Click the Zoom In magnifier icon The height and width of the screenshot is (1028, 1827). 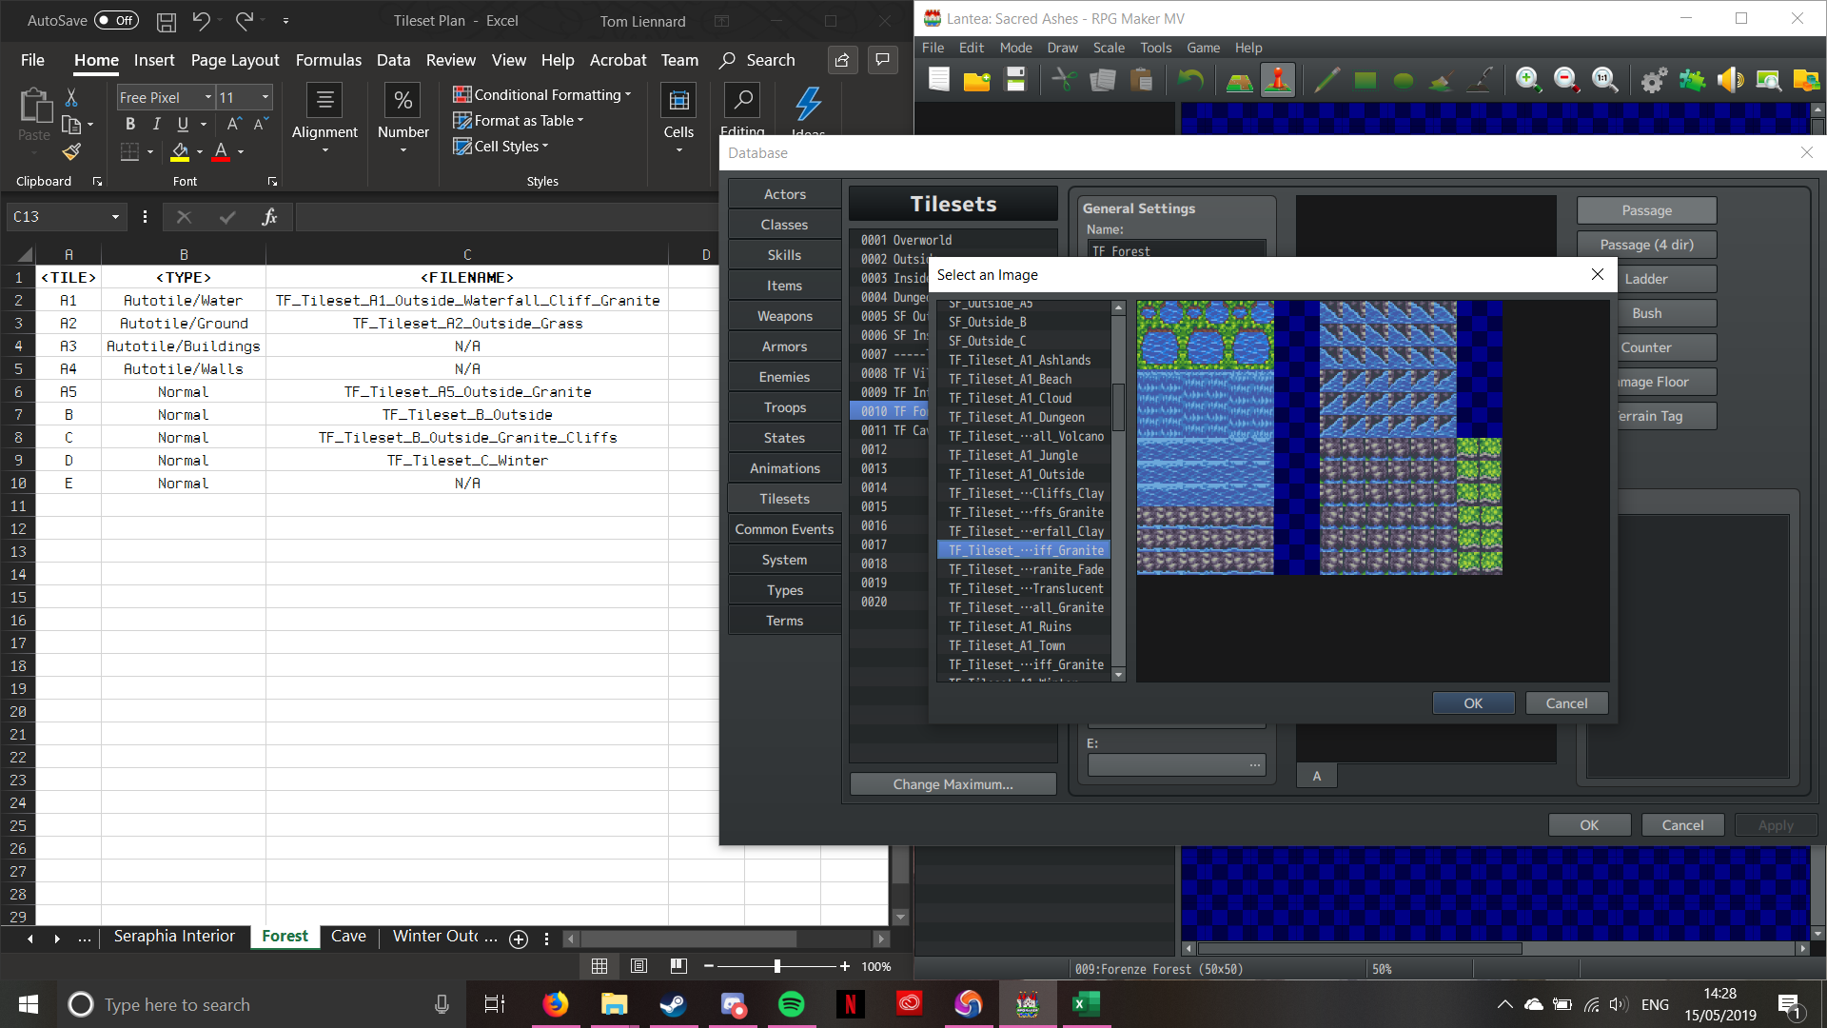coord(1527,81)
